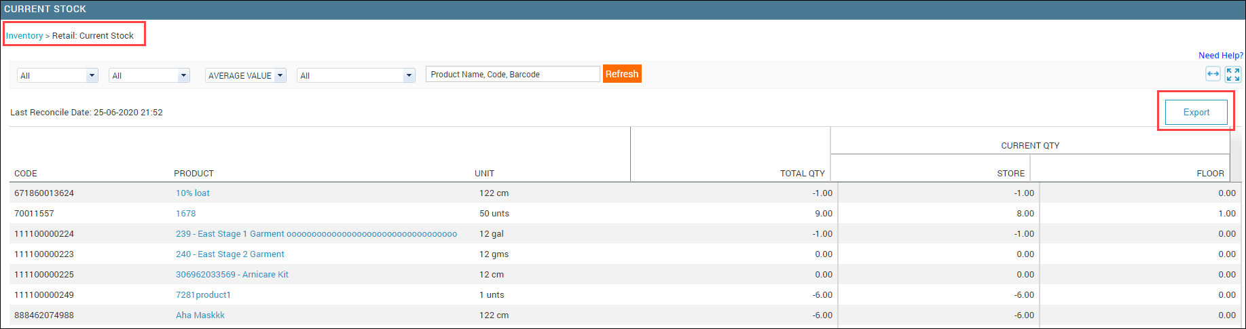Sort by the CODE column header
The height and width of the screenshot is (329, 1246).
(x=26, y=174)
